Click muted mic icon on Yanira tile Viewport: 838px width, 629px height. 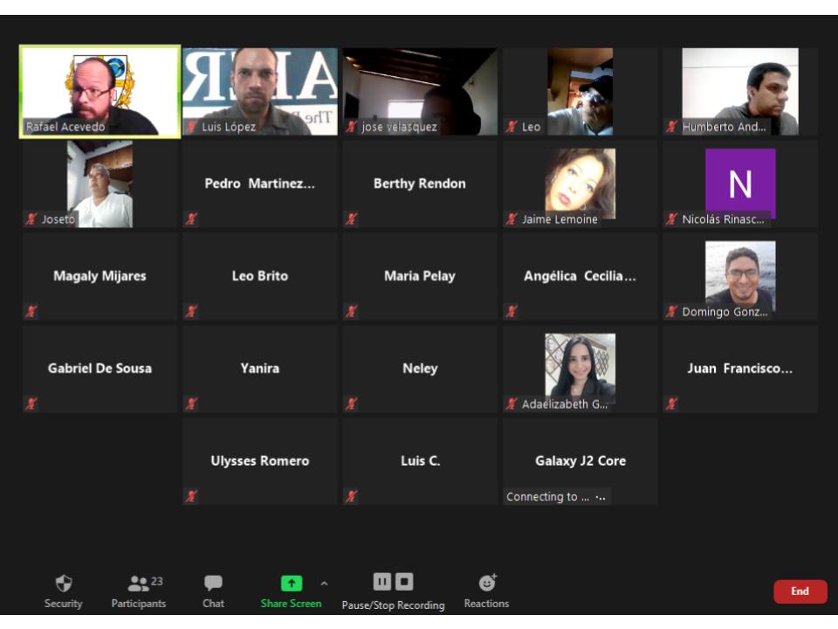[x=192, y=404]
